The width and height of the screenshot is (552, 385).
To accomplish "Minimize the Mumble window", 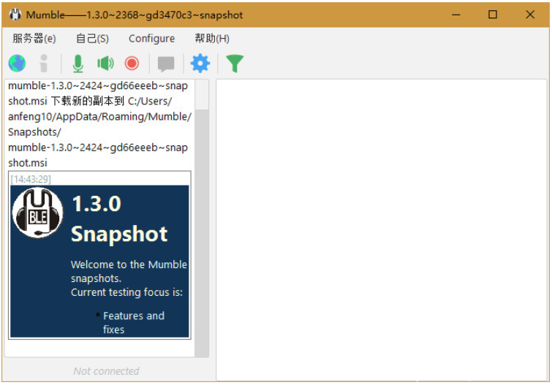I will 456,15.
